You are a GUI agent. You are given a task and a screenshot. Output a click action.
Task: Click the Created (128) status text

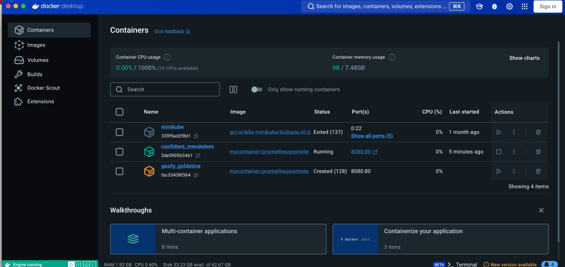point(330,171)
